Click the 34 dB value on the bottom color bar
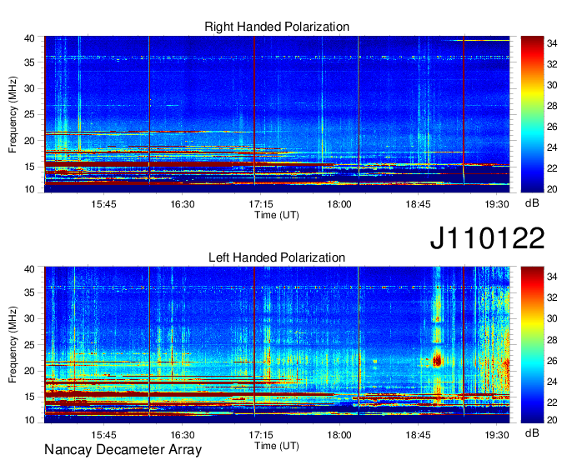Viewport: 567px width, 460px height. click(x=552, y=277)
